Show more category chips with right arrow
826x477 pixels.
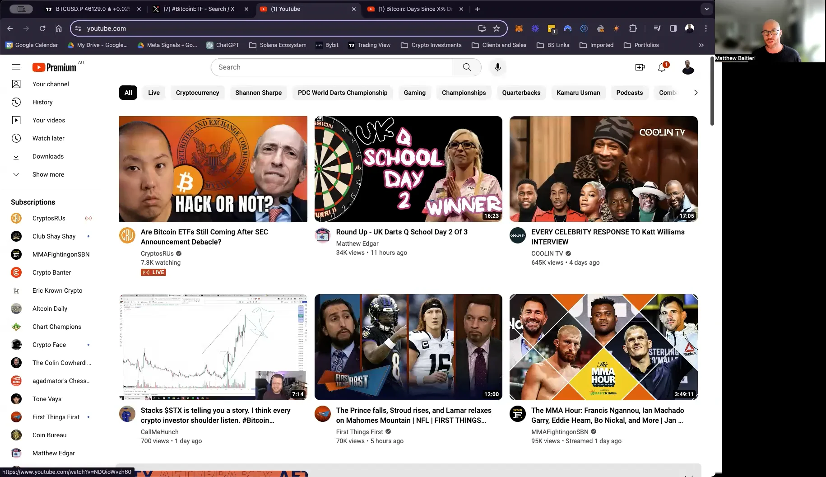click(x=696, y=93)
